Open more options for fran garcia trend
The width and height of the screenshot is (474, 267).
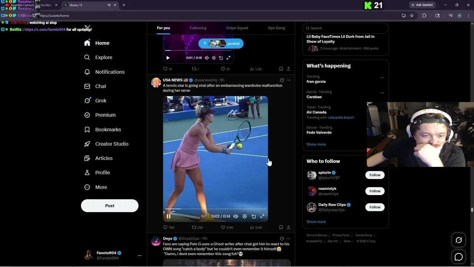(x=382, y=78)
